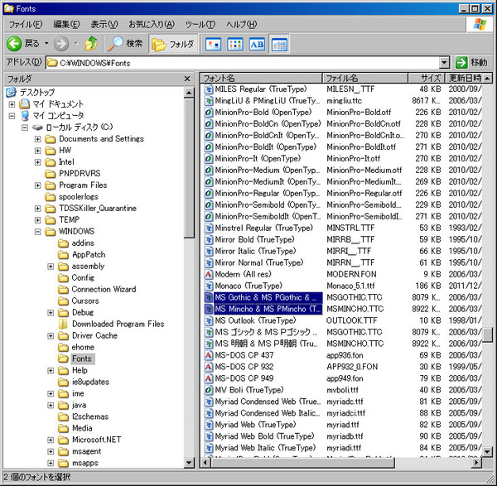Screen dimensions: 497x486
Task: Toggle the Folders pane button
Action: (173, 44)
